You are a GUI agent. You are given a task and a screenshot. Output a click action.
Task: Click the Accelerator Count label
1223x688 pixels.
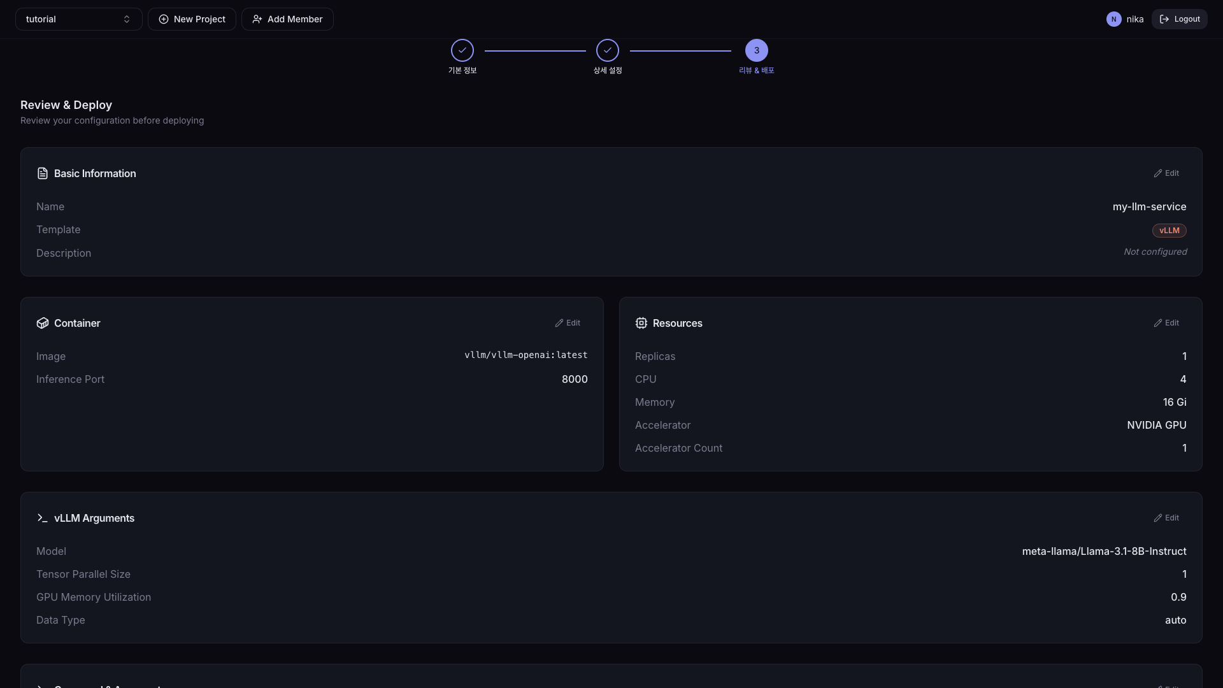coord(679,448)
